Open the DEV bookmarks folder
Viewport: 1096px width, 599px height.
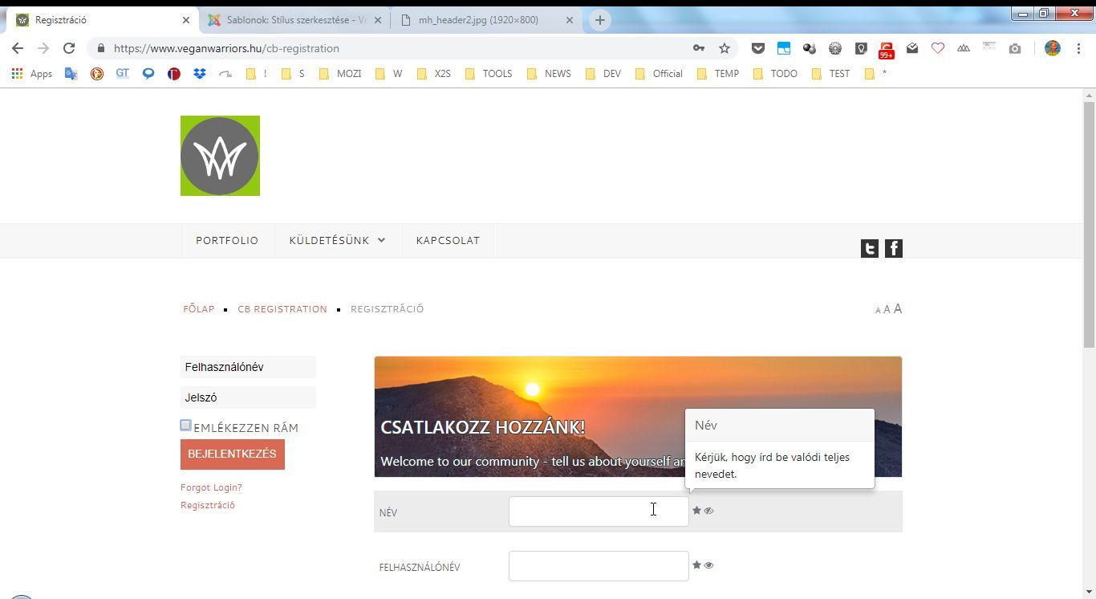click(x=603, y=73)
